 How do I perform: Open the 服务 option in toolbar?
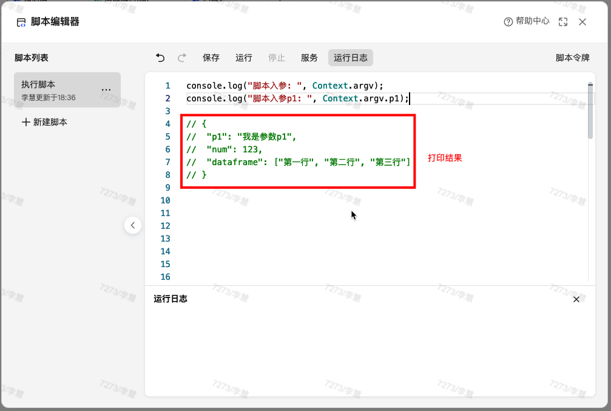[x=309, y=58]
